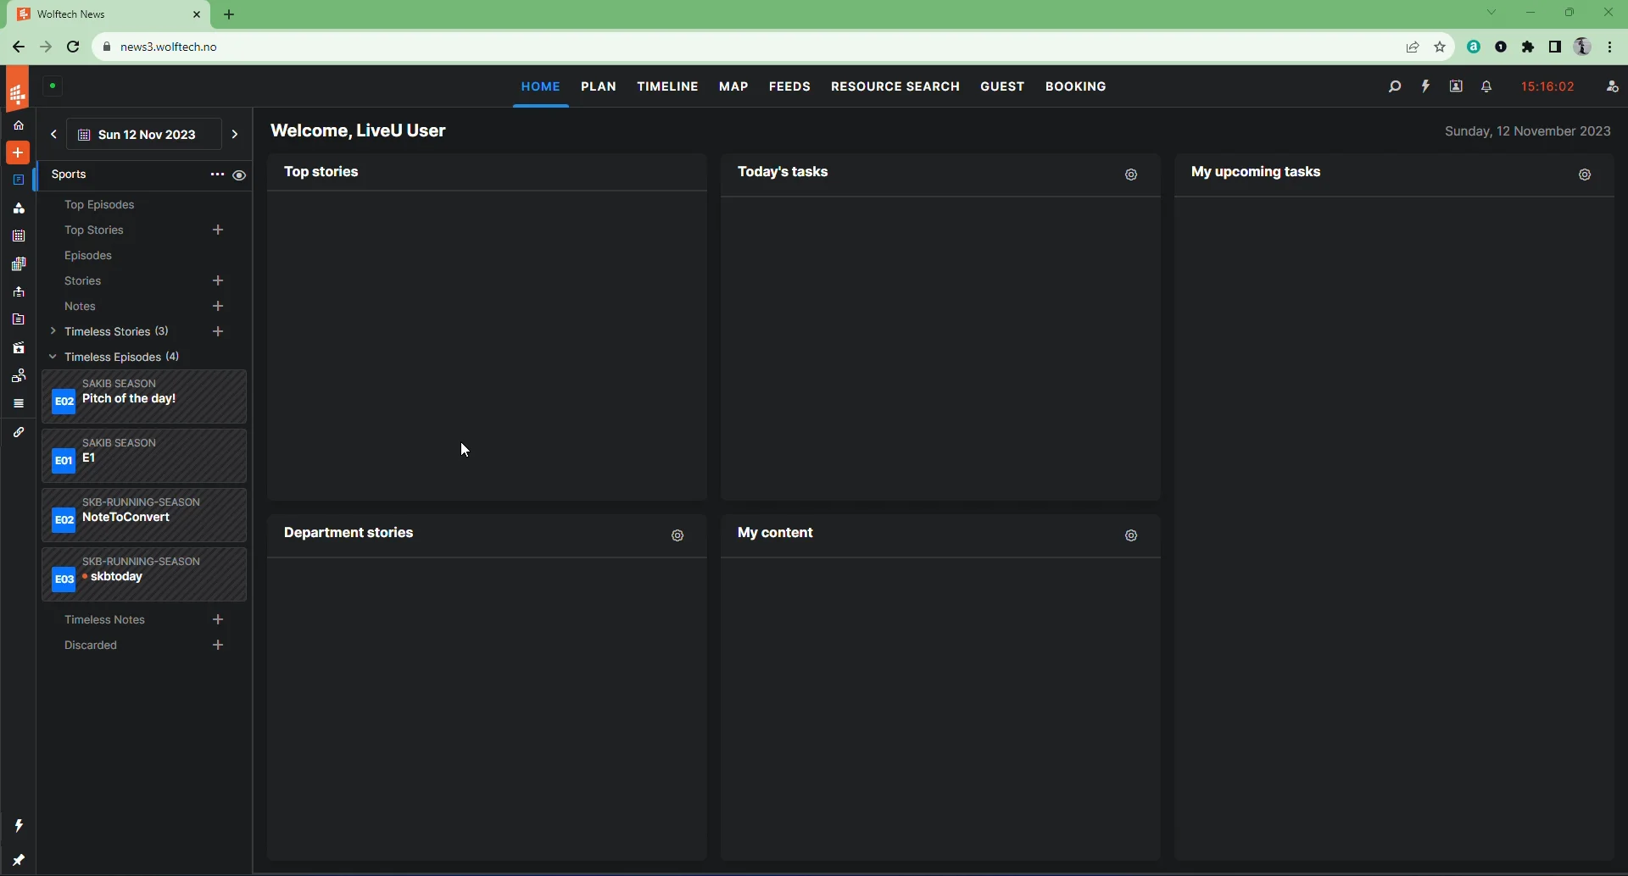The image size is (1628, 876).
Task: Switch to the PLAN tab
Action: point(599,87)
